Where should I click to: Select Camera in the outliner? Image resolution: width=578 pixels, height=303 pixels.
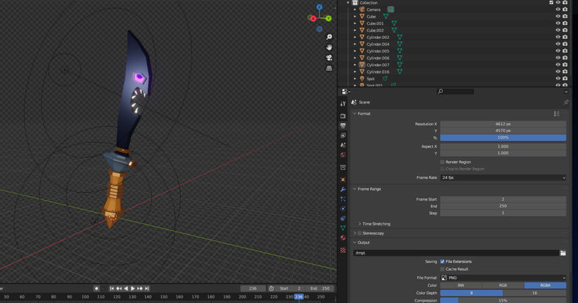coord(374,9)
